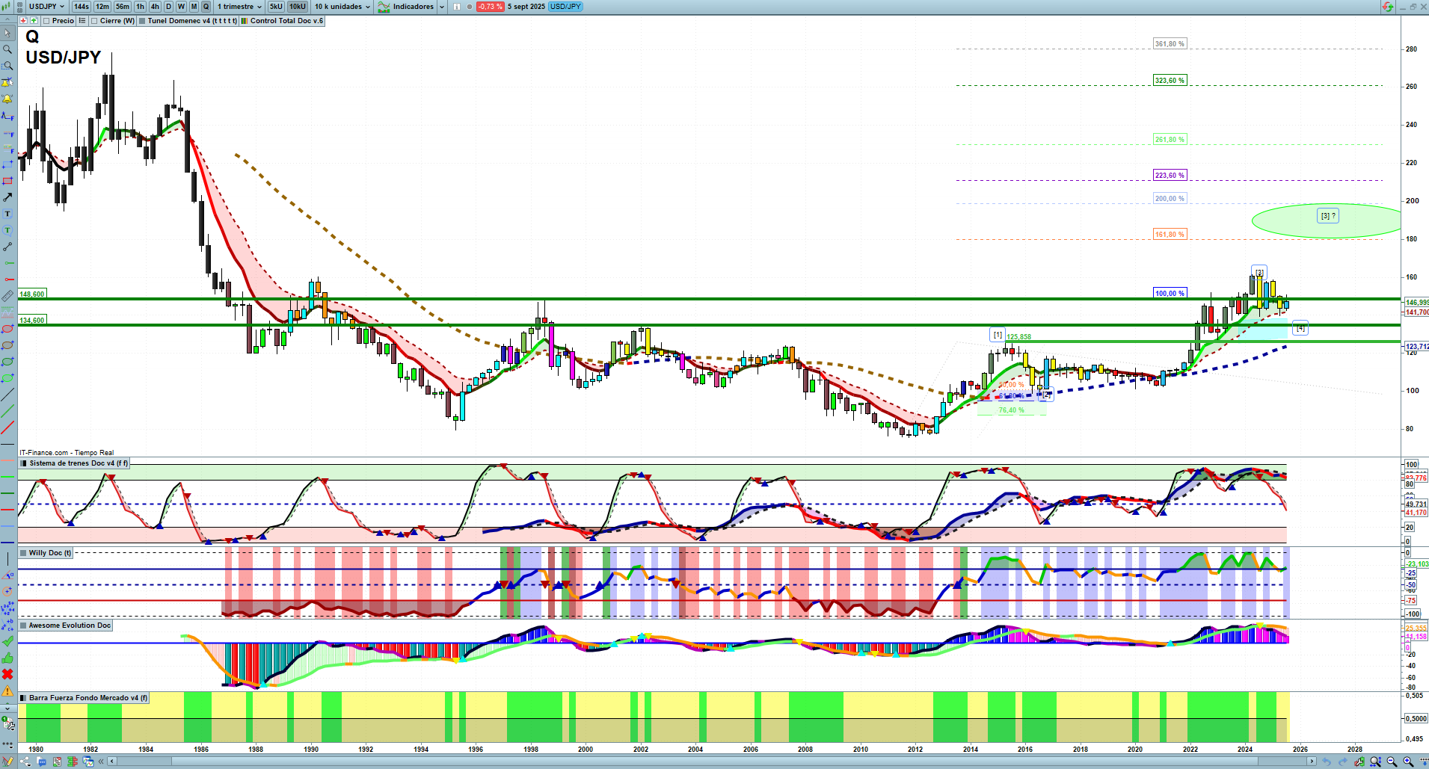
Task: Open the 1 trimestre period dropdown
Action: pos(239,7)
